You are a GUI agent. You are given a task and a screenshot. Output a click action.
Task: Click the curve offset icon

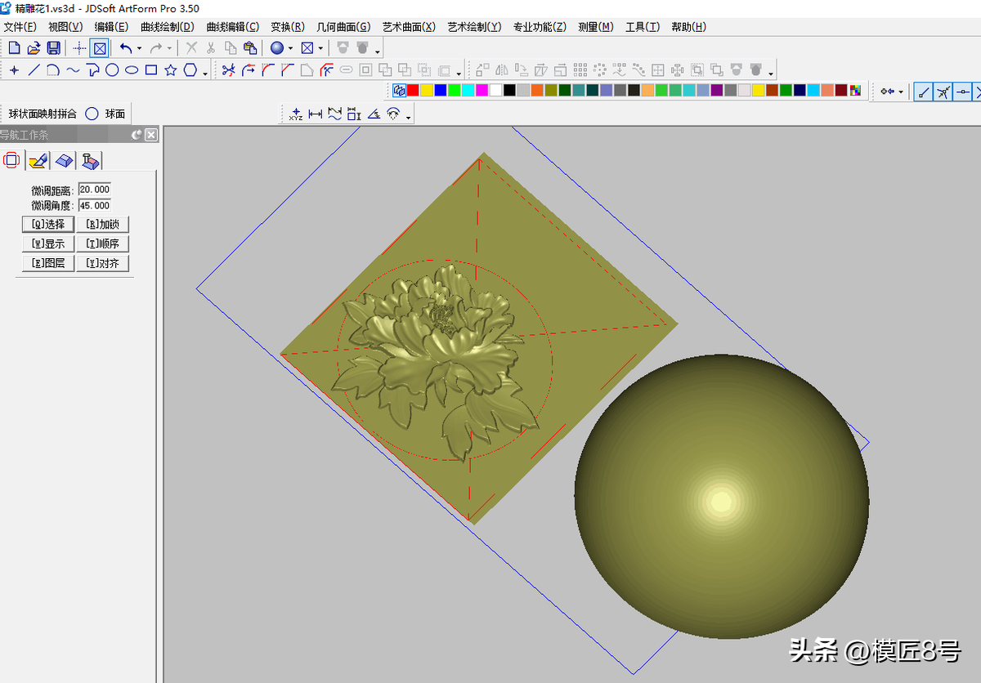(326, 70)
